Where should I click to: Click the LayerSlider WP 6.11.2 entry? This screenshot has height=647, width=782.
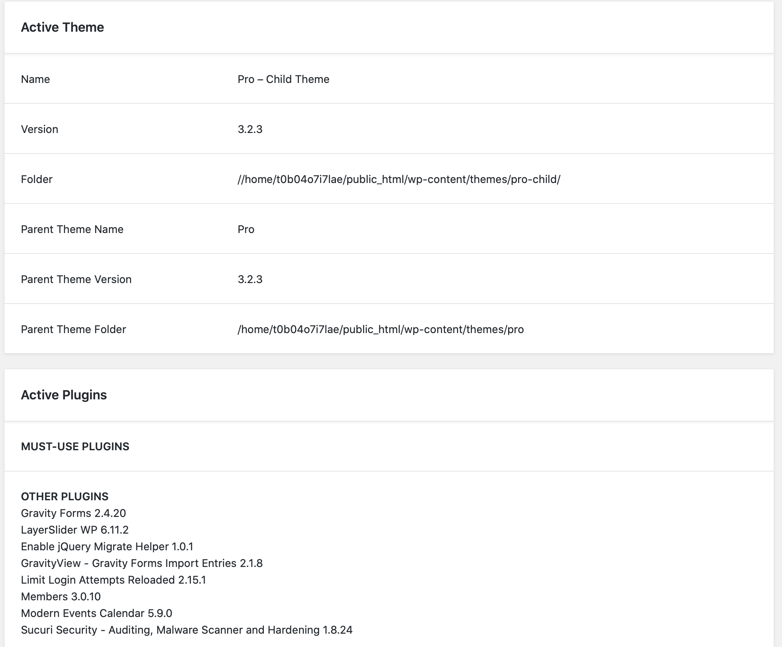[x=75, y=530]
